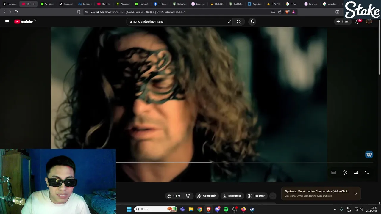Click the Descargar download button

coord(232,196)
